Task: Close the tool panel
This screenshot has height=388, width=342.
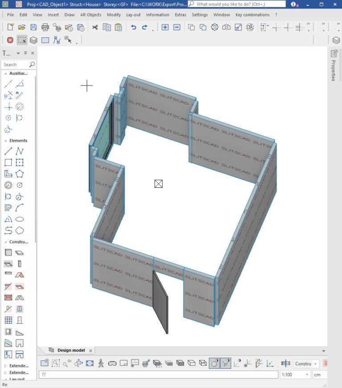Action: point(33,53)
